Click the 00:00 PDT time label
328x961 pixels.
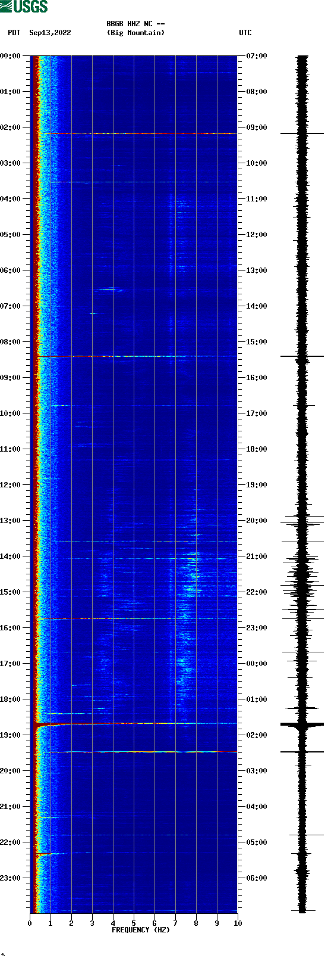[11, 56]
